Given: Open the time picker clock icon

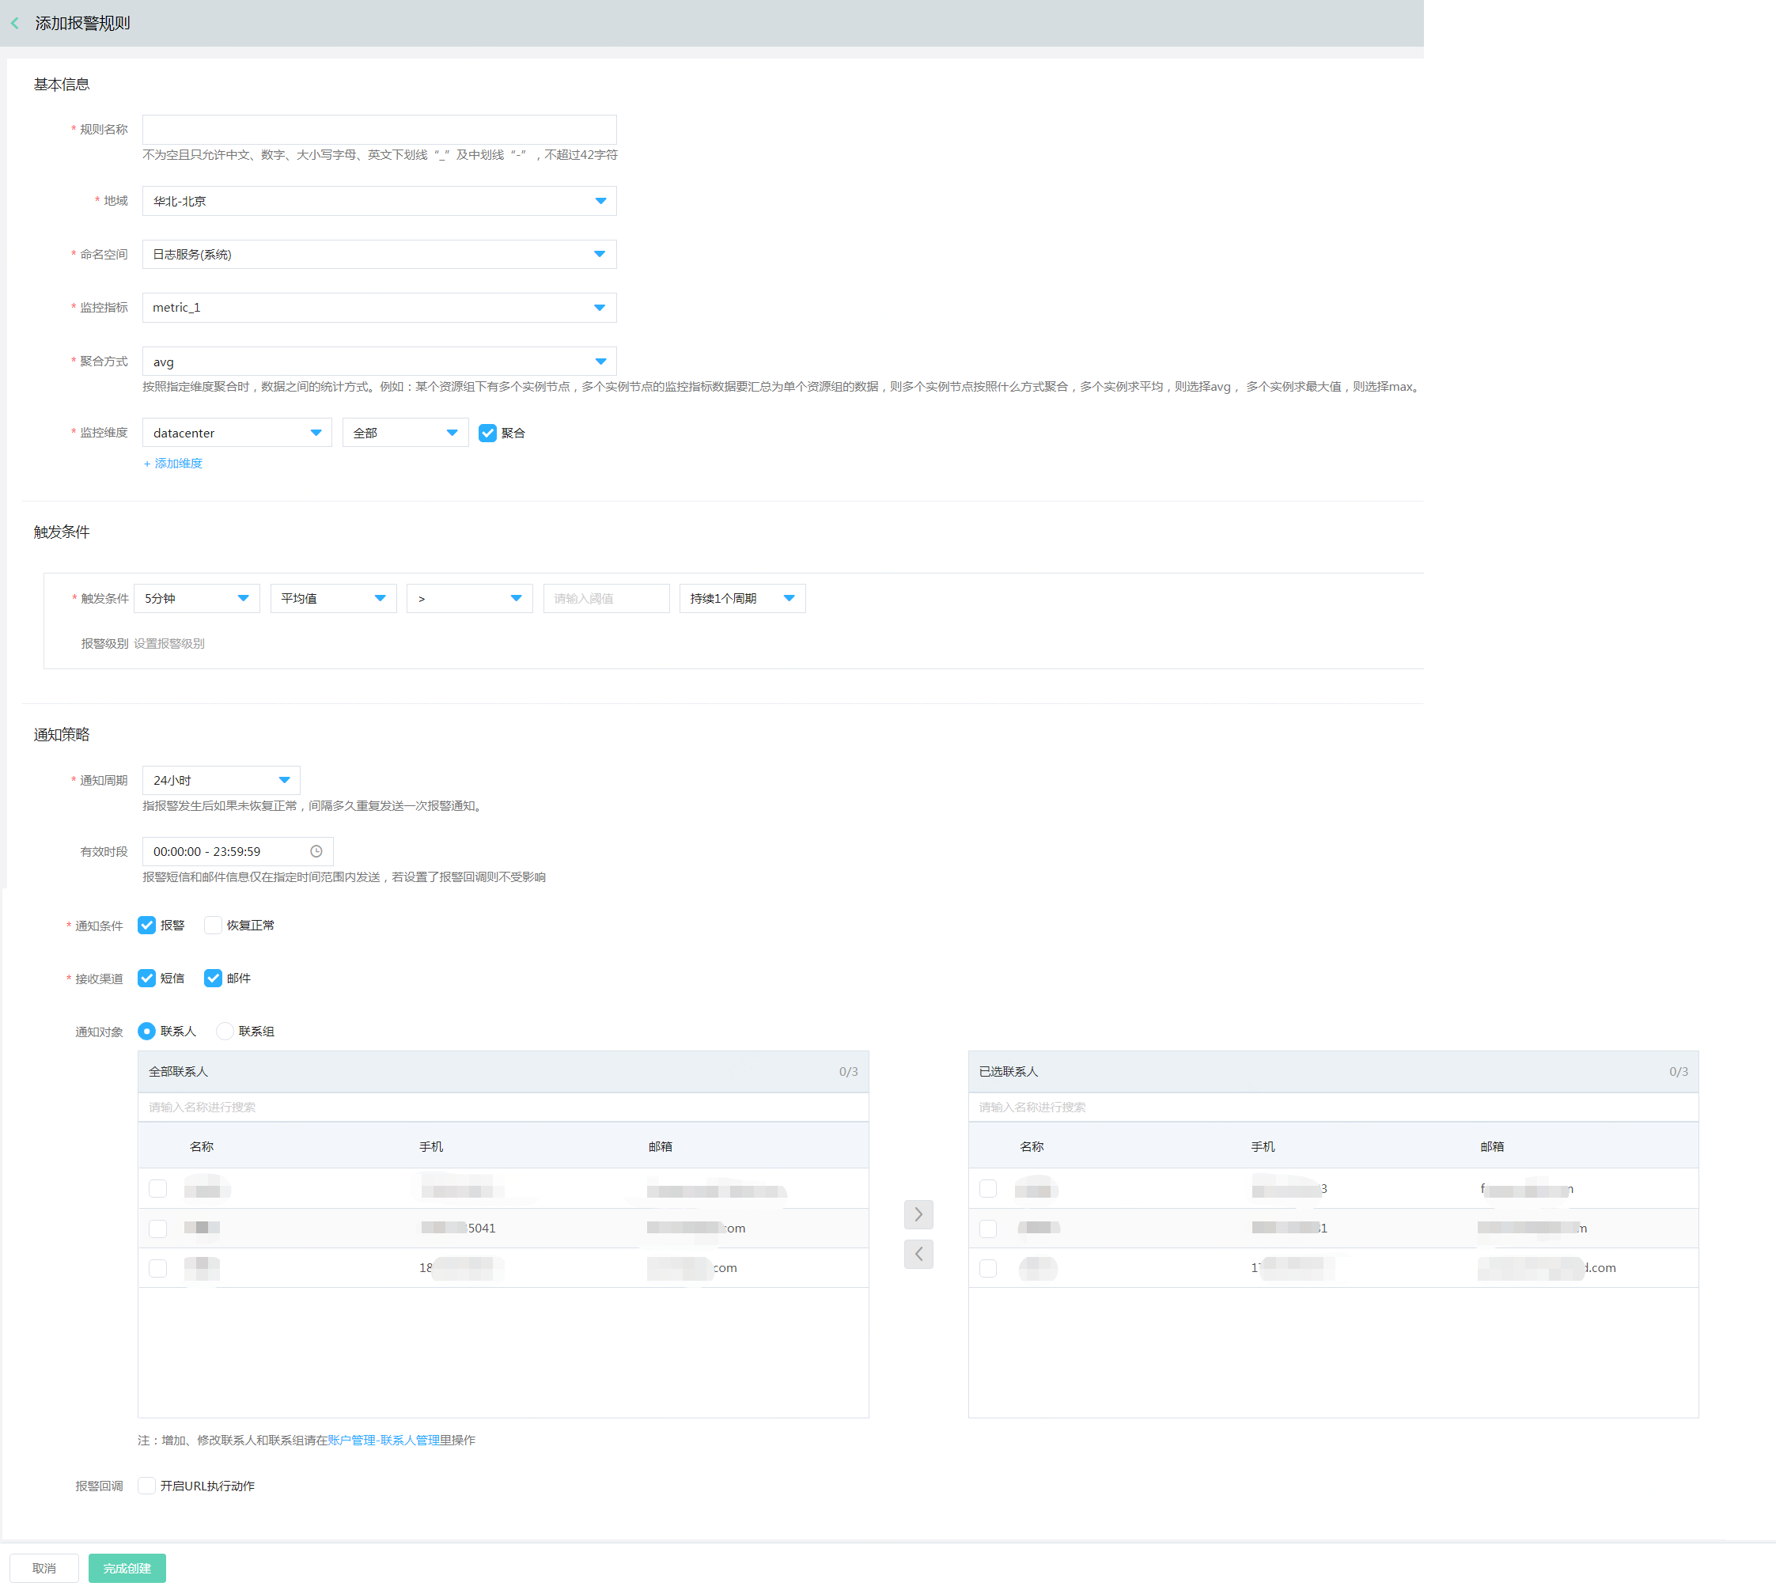Looking at the screenshot, I should coord(316,850).
